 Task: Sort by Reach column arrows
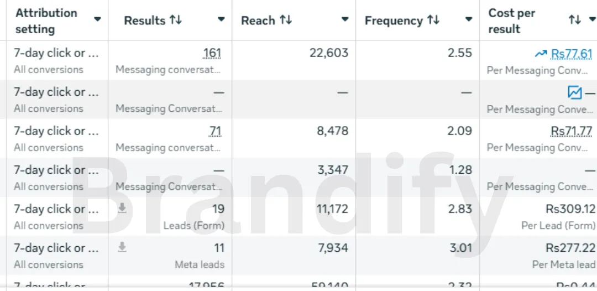tap(286, 20)
